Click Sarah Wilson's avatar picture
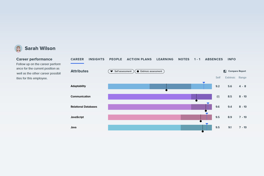 pyautogui.click(x=18, y=49)
